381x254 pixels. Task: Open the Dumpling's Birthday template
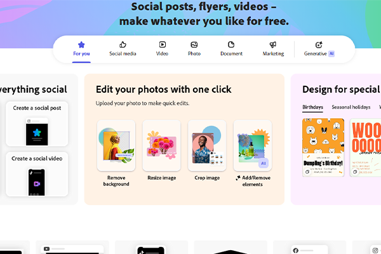[323, 147]
